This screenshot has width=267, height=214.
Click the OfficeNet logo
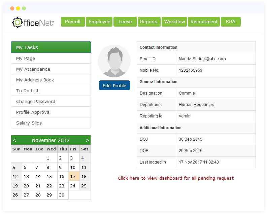click(x=33, y=22)
